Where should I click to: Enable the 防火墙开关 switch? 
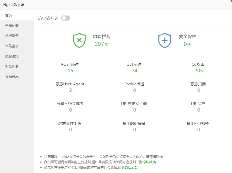pyautogui.click(x=65, y=18)
